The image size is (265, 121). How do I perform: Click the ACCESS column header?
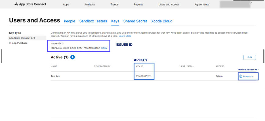220,66
